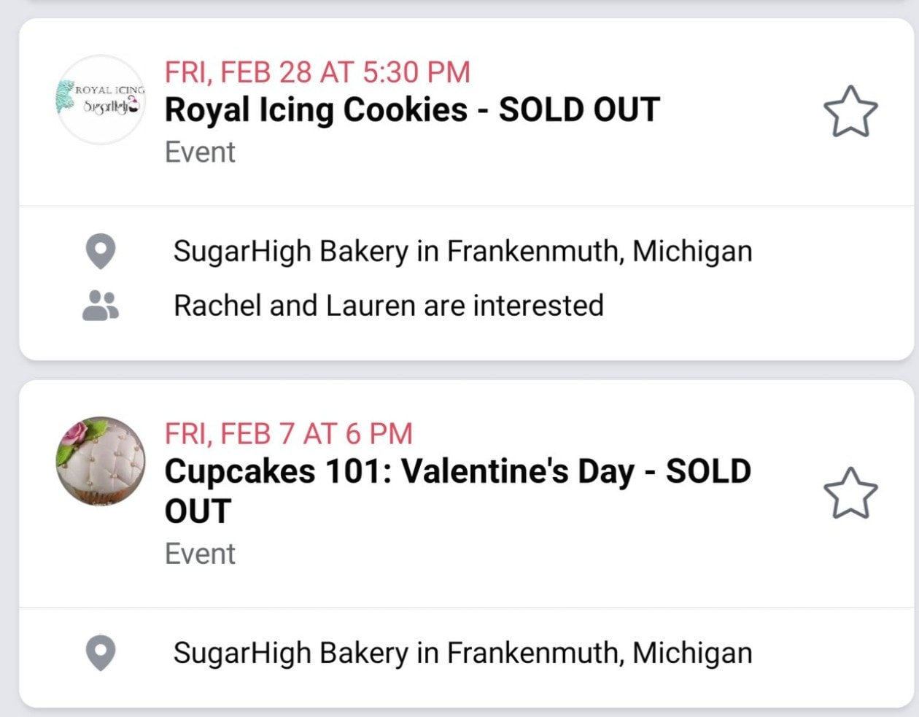Click the Event label under Cupcakes 101
Viewport: 919px width, 717px height.
coord(200,554)
